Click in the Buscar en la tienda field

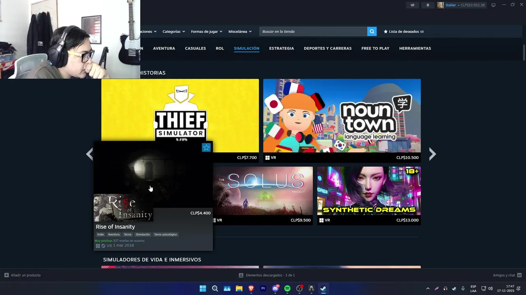313,32
